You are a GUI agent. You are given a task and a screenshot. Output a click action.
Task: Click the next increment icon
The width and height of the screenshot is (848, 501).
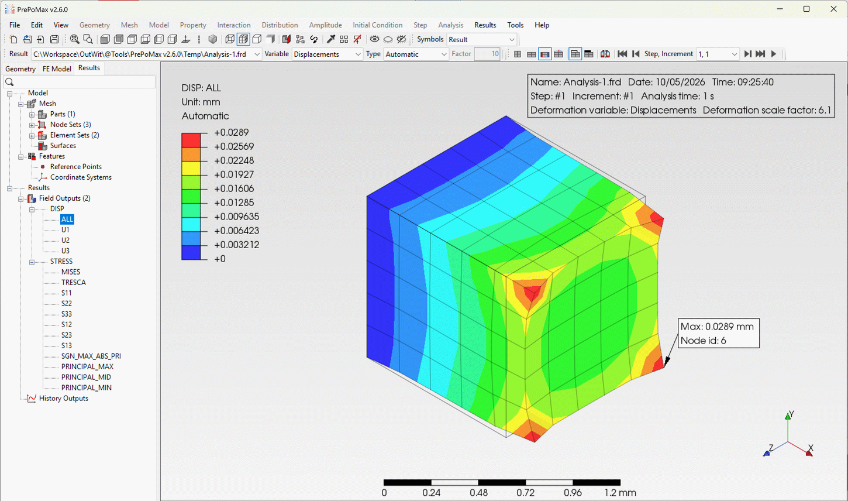pyautogui.click(x=747, y=54)
